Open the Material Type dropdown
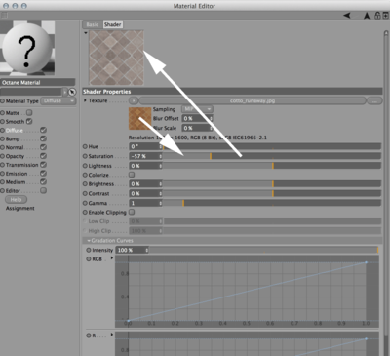The height and width of the screenshot is (356, 390). click(58, 101)
